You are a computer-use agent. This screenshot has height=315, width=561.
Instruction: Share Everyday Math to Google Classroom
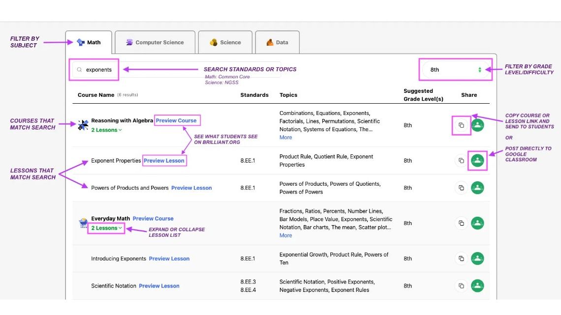pos(477,223)
